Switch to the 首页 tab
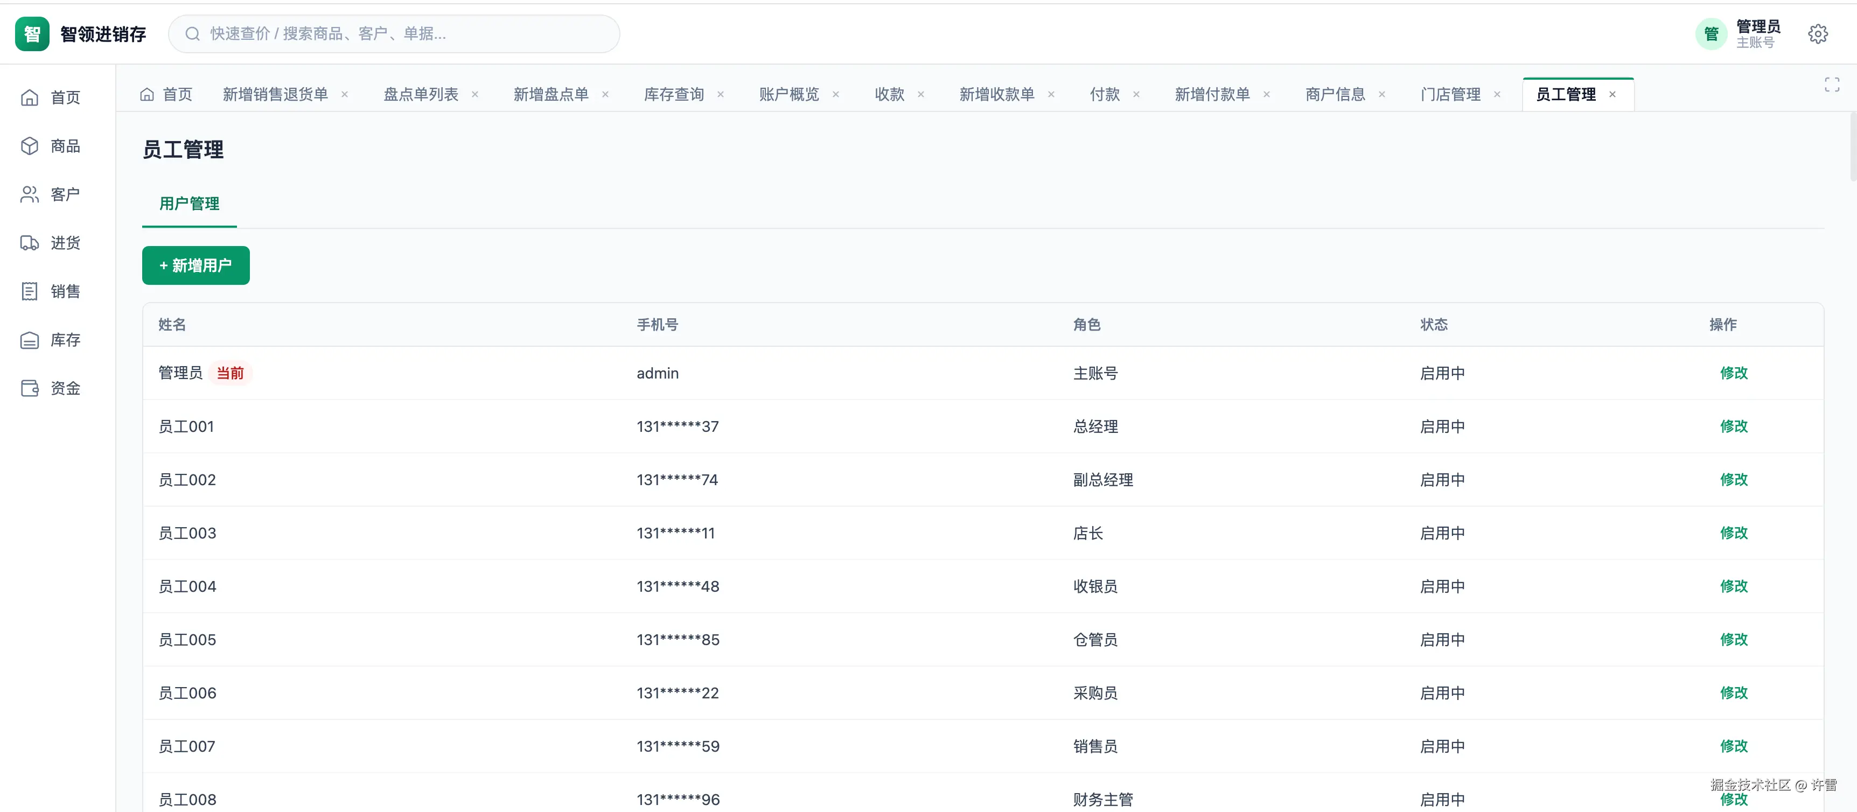This screenshot has height=812, width=1857. (166, 94)
